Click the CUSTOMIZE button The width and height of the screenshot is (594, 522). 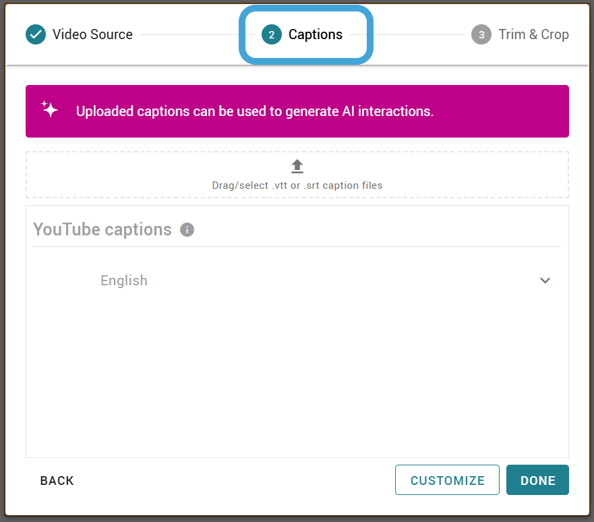[x=447, y=480]
